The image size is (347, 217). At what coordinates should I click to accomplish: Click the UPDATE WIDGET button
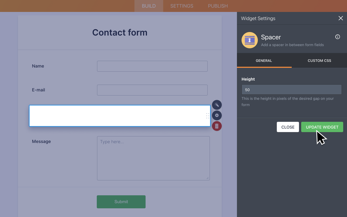pos(322,127)
